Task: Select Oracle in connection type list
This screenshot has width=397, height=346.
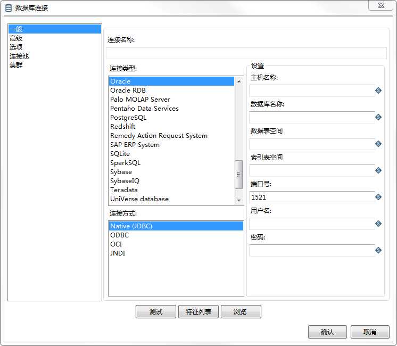Action: [x=172, y=81]
